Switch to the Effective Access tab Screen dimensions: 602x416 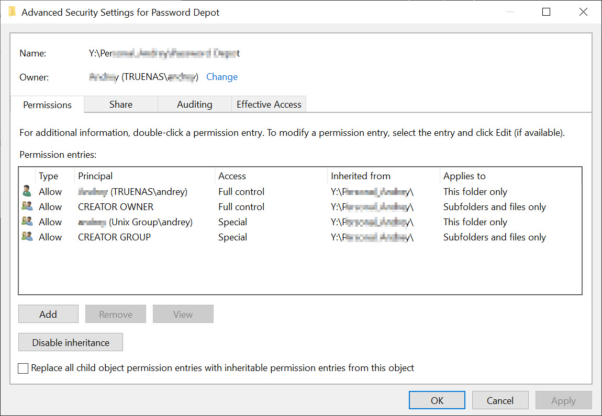click(269, 105)
